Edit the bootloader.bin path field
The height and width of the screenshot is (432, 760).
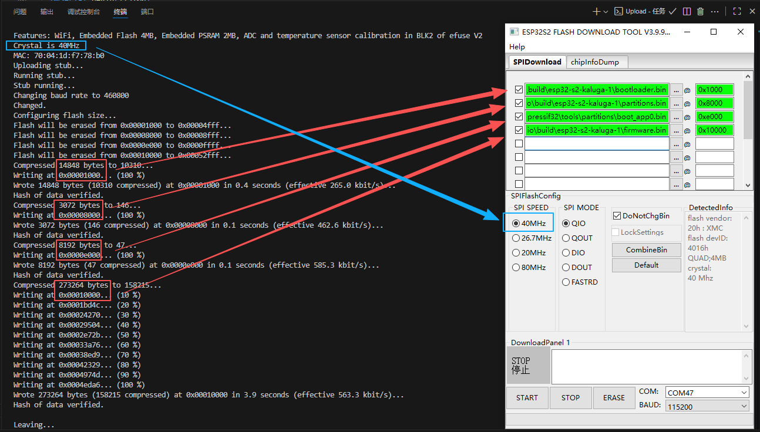[597, 90]
